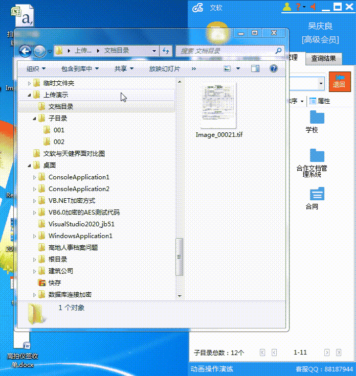This screenshot has height=376, width=356.
Task: Select VisualStudio2020_jb51 folder
Action: tap(81, 224)
